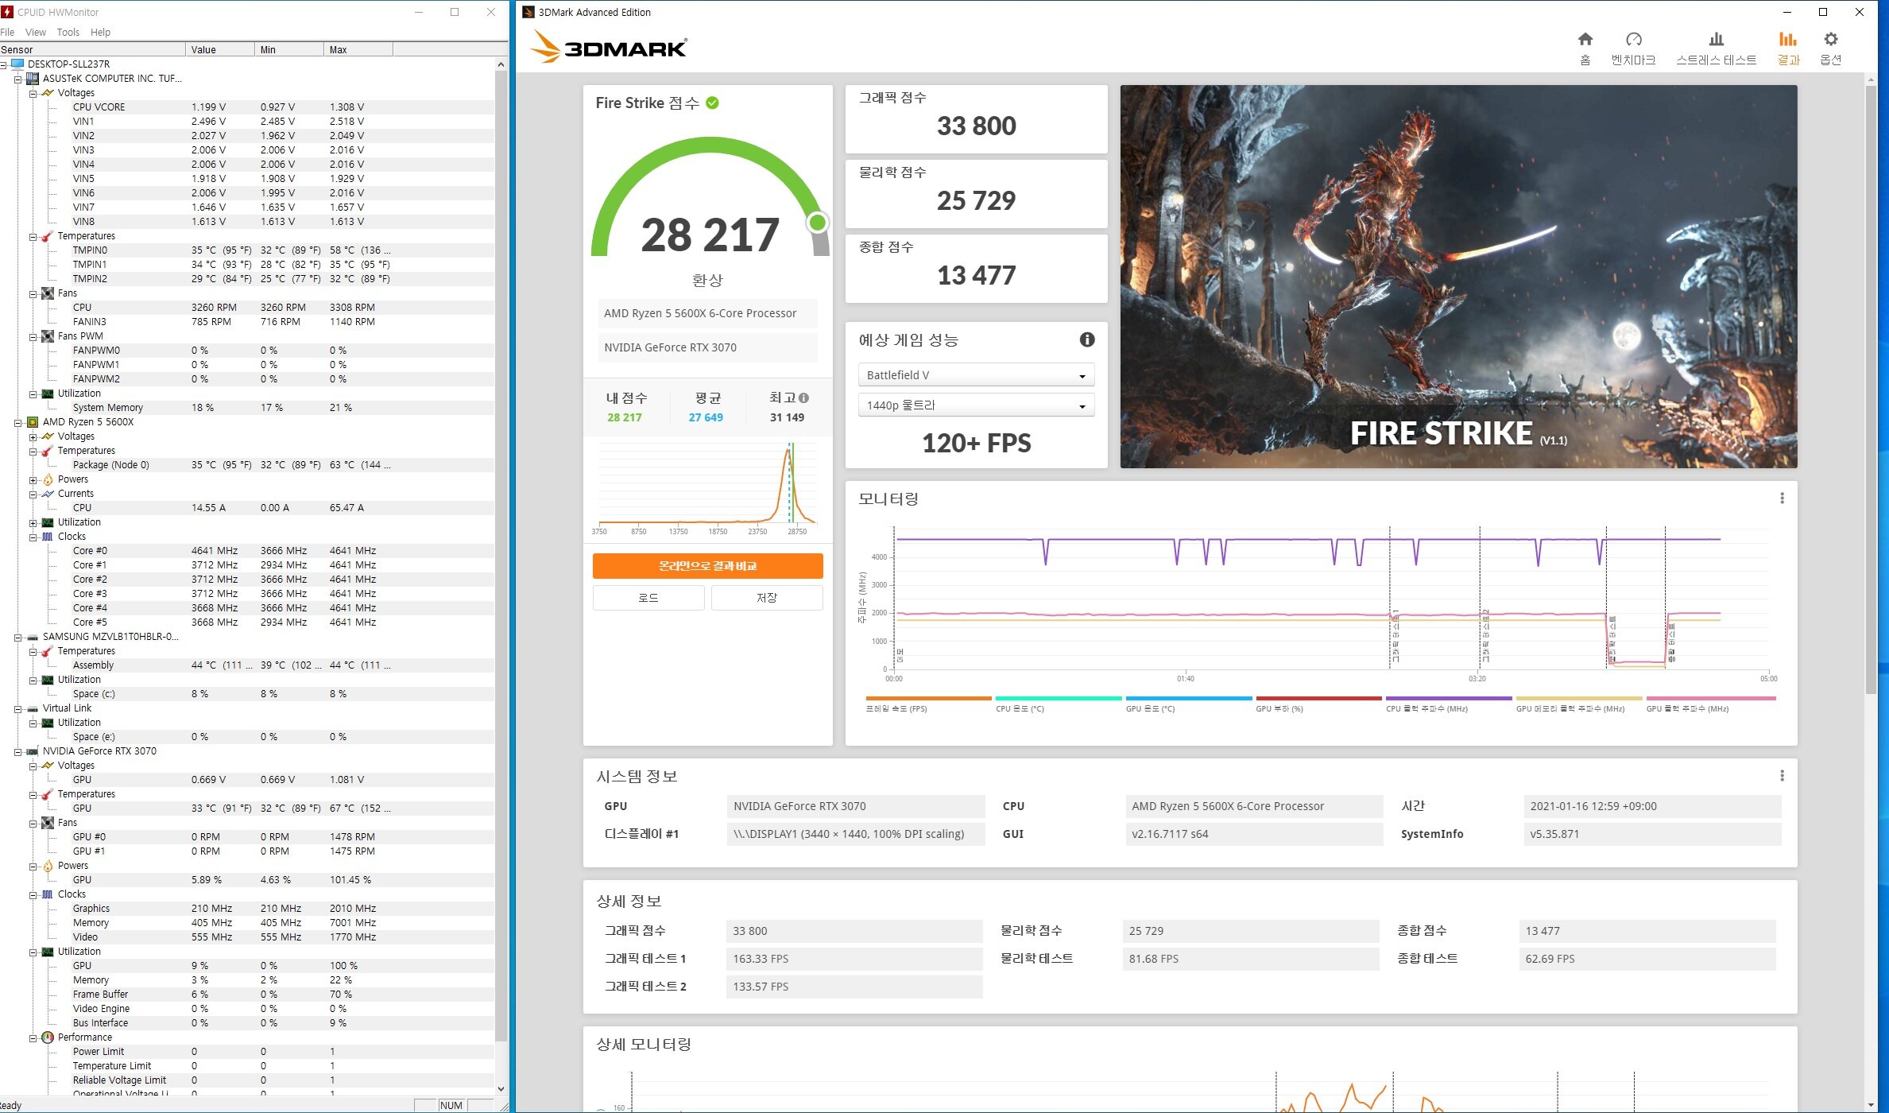Toggle the GPU load (%) legend series
1889x1113 pixels.
click(1318, 704)
